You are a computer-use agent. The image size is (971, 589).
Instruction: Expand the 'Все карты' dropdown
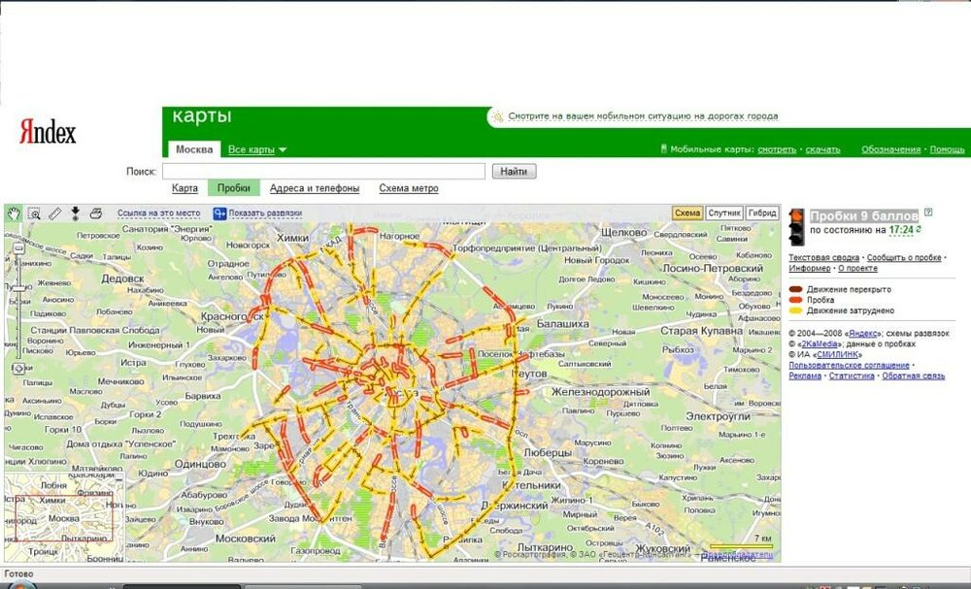tap(251, 149)
